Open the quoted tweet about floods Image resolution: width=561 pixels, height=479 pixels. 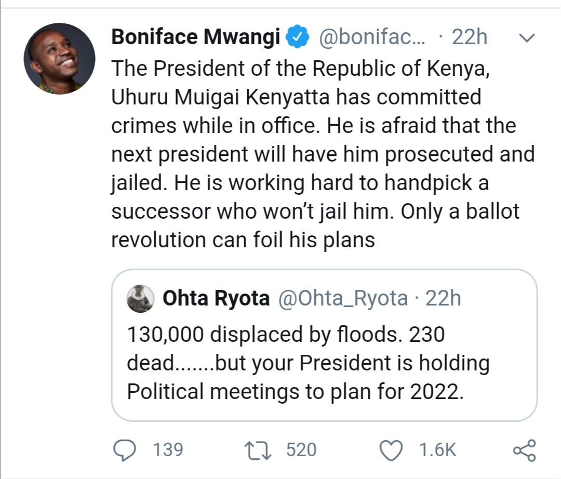coord(308,363)
